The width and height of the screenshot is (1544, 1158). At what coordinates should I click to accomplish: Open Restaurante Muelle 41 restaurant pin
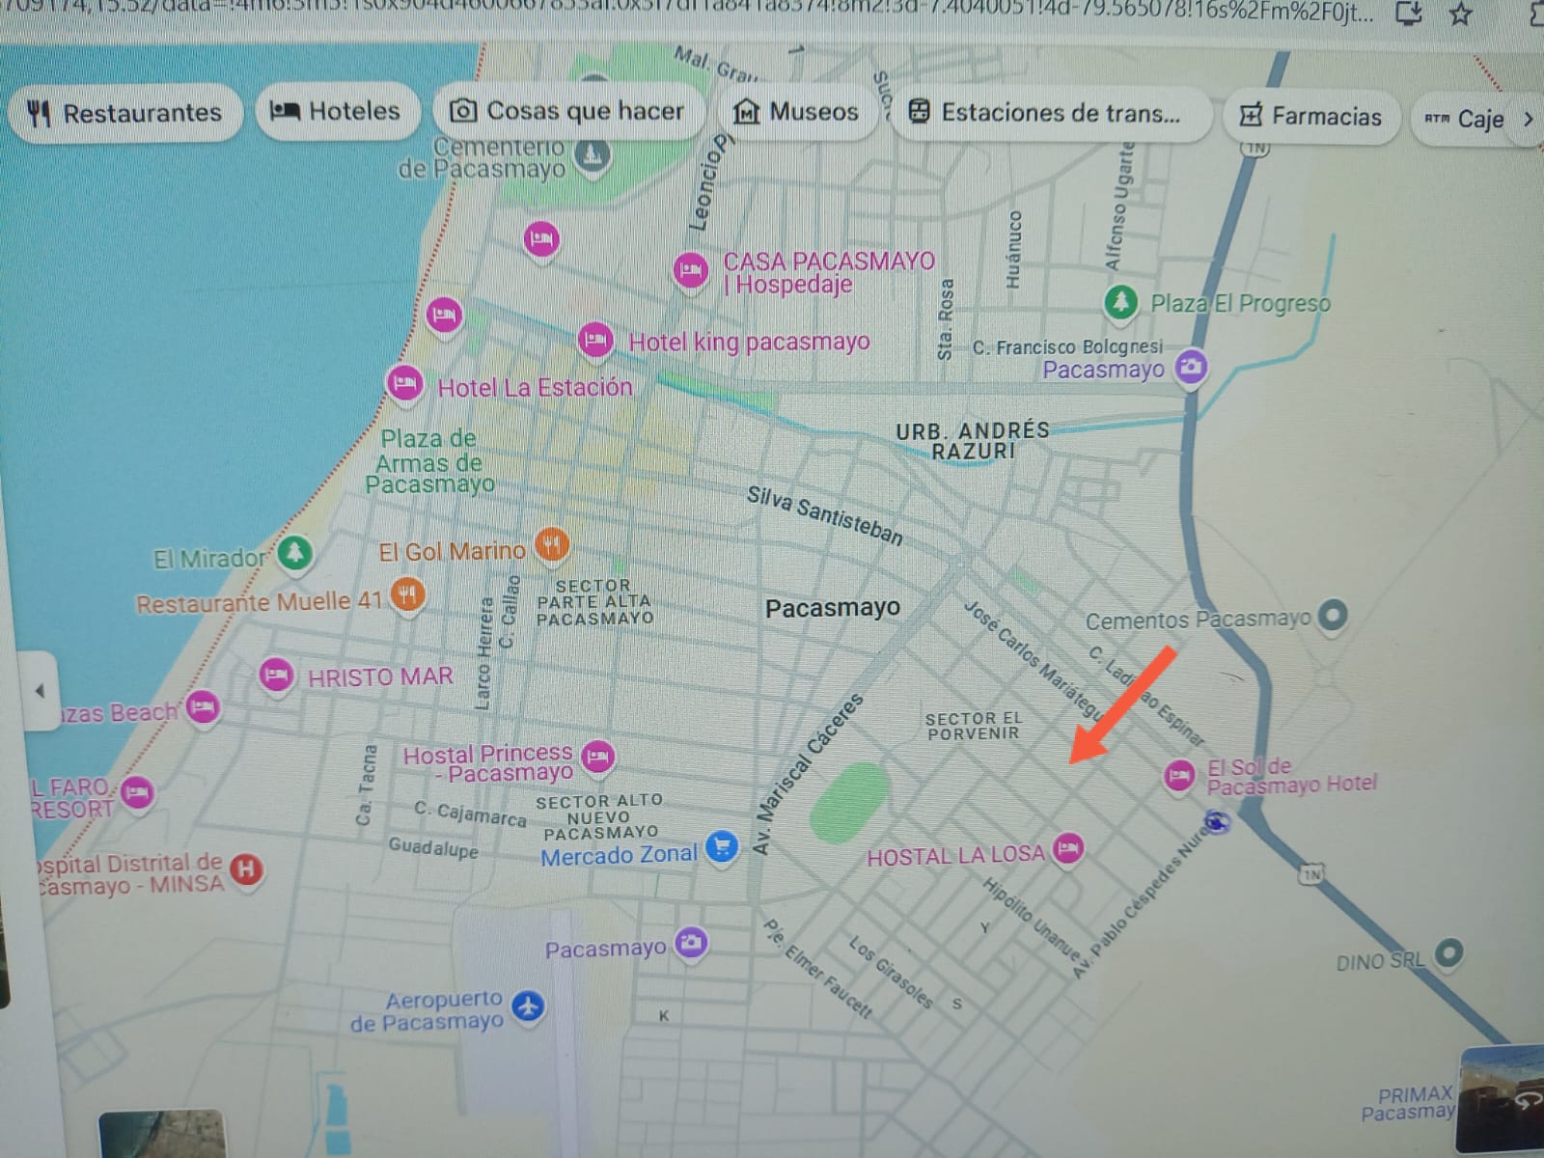pos(408,595)
